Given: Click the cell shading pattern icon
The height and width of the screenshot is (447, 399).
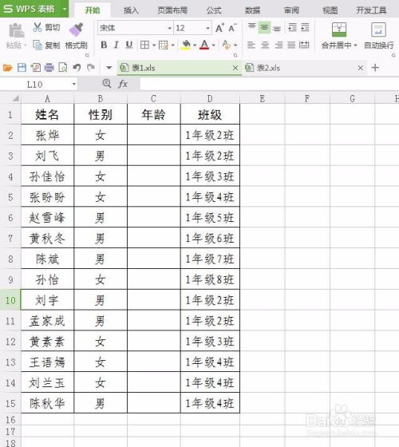Looking at the screenshot, I should point(164,45).
